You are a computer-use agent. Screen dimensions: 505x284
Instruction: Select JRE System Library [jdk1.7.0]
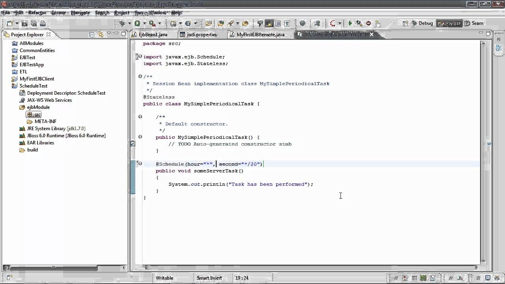[x=56, y=129]
